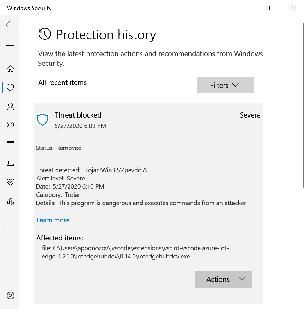Open Account protection in the sidebar
305x309 pixels.
click(x=10, y=106)
